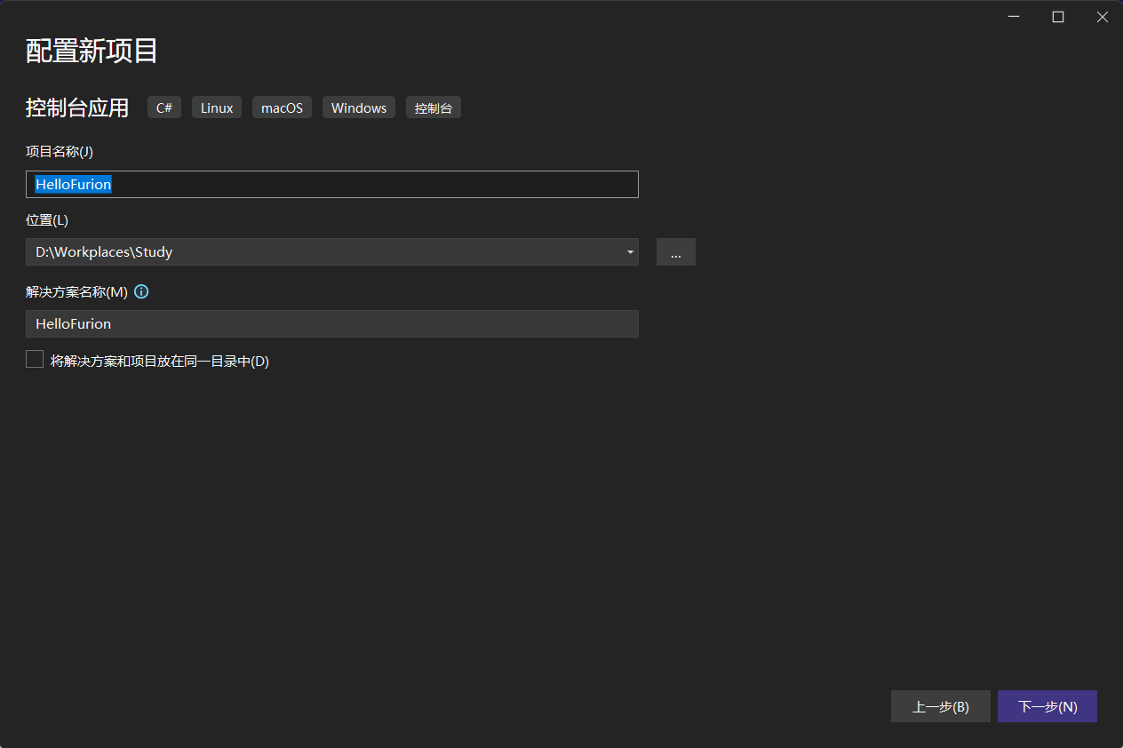Click the 项目名称(J) label
Image resolution: width=1123 pixels, height=748 pixels.
click(x=60, y=152)
